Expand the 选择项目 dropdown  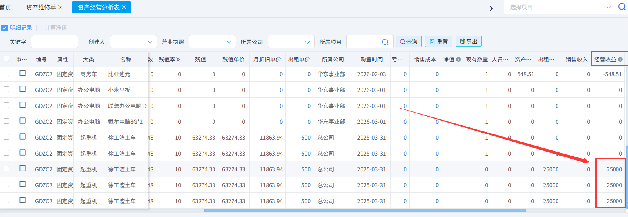tap(609, 7)
